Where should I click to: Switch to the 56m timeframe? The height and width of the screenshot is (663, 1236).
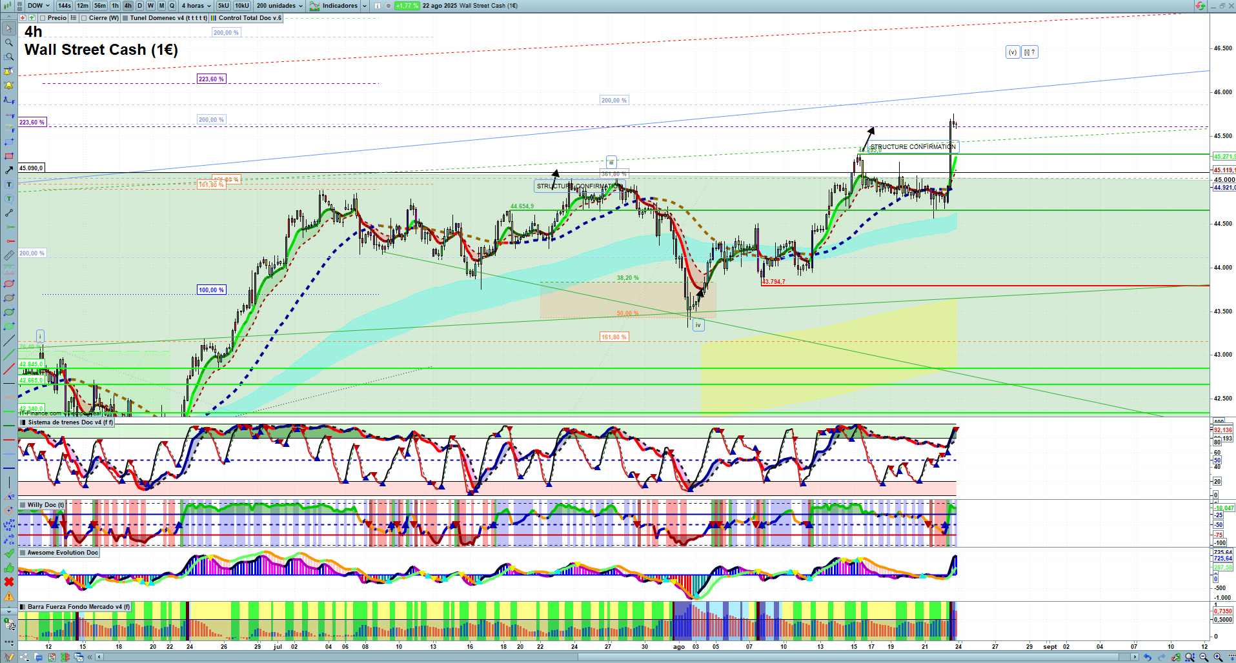(100, 6)
